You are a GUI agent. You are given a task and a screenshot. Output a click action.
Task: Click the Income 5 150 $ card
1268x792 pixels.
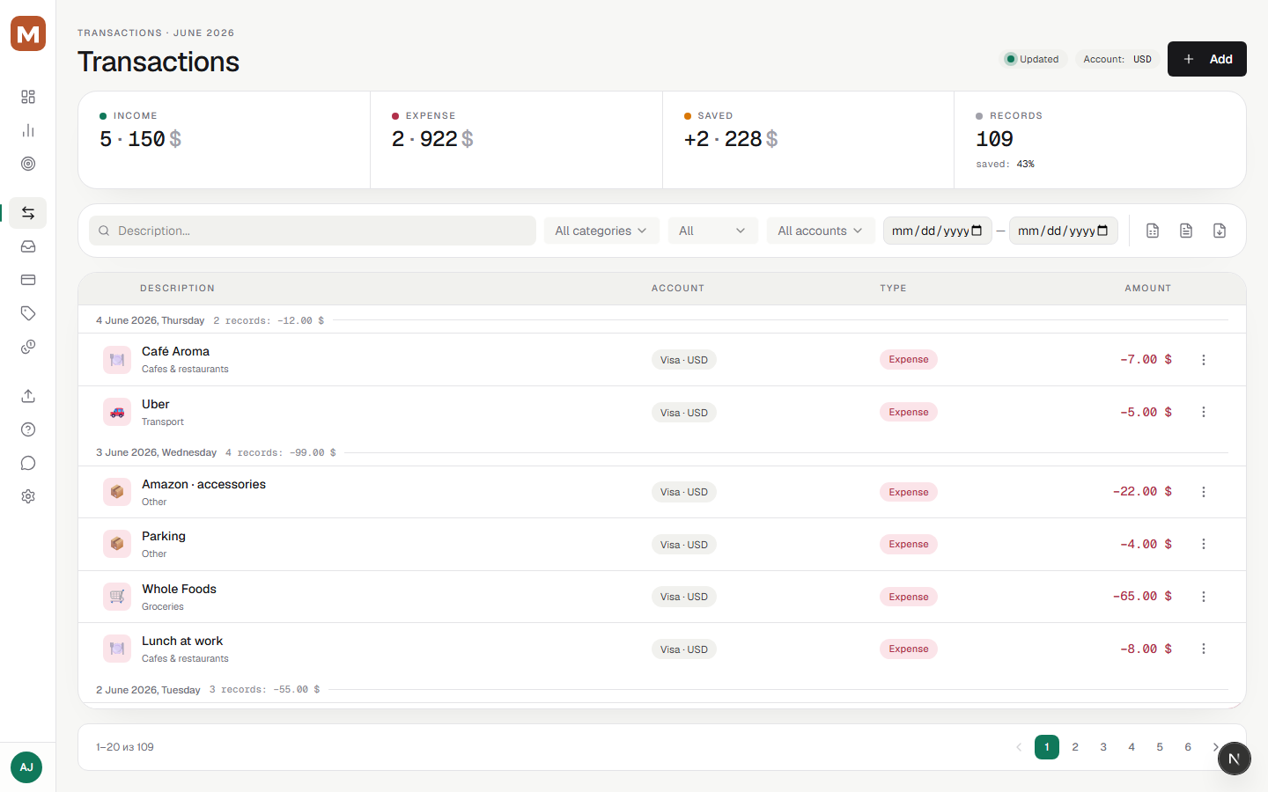tap(225, 140)
